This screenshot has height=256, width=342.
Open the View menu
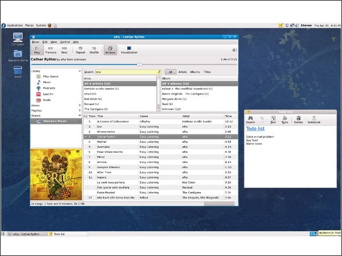[53, 42]
